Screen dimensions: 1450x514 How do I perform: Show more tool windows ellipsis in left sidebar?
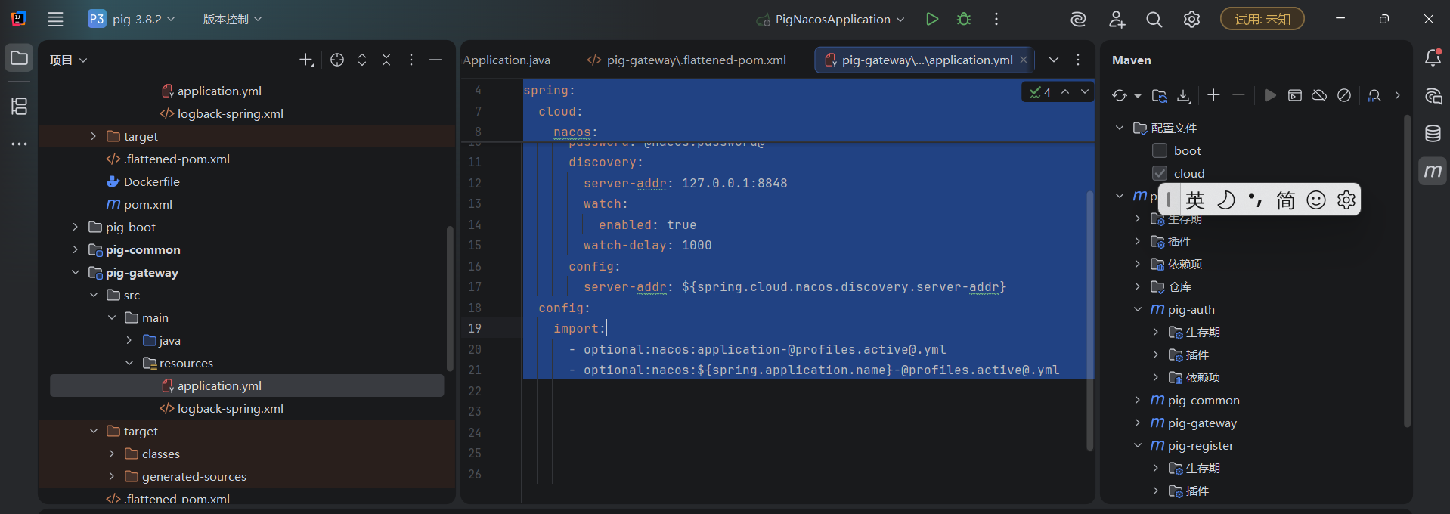click(19, 144)
